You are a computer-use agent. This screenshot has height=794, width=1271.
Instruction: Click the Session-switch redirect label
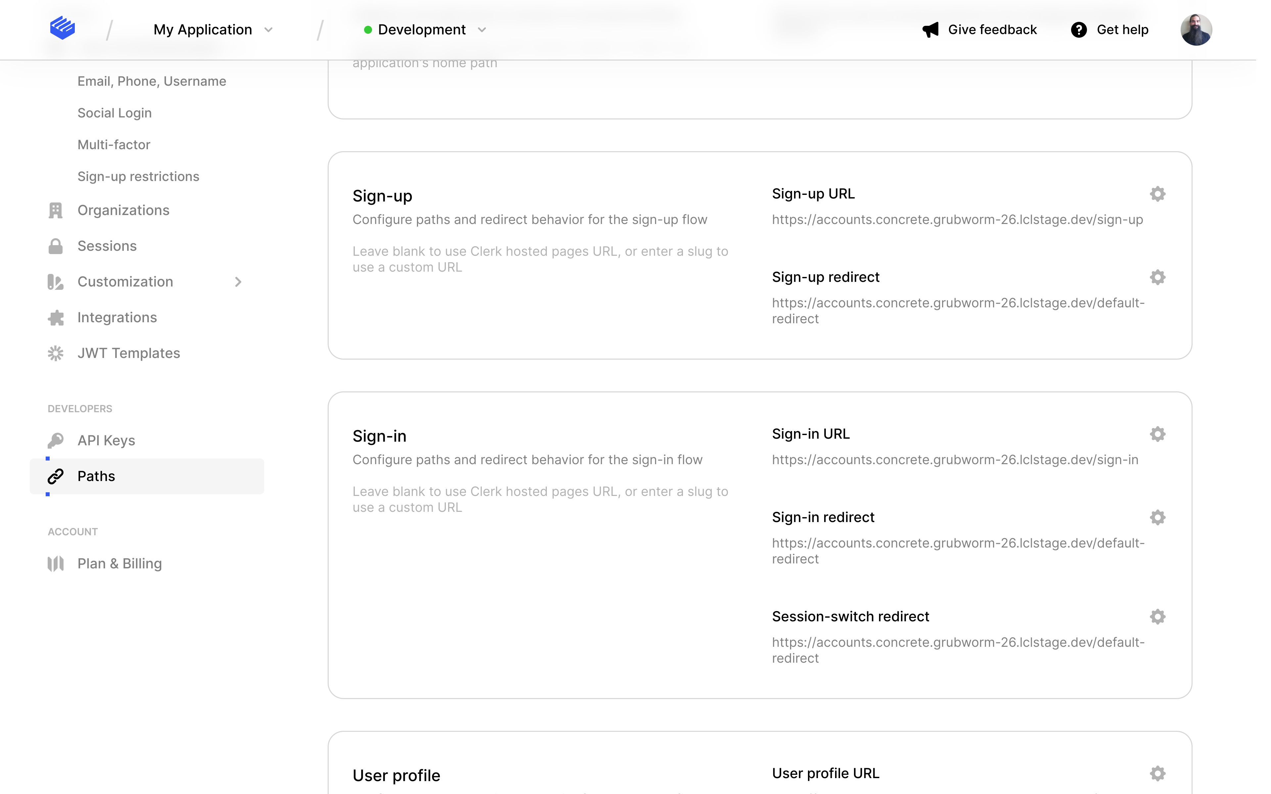pyautogui.click(x=851, y=616)
